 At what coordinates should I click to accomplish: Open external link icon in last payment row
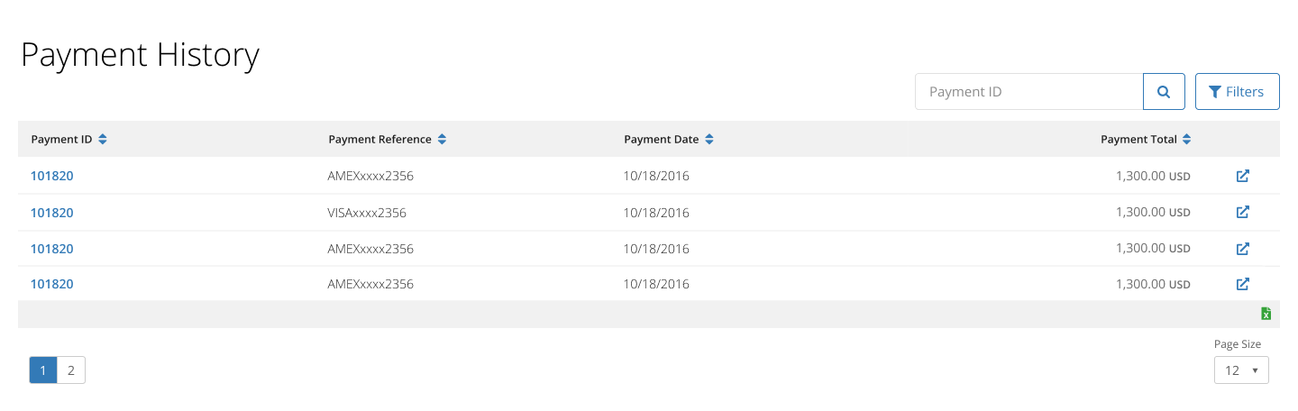(1242, 284)
